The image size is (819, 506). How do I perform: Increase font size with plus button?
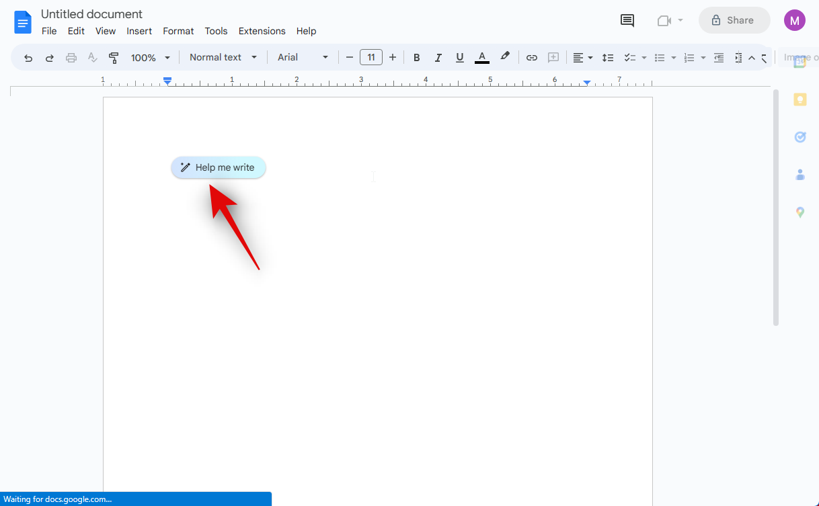pos(393,58)
